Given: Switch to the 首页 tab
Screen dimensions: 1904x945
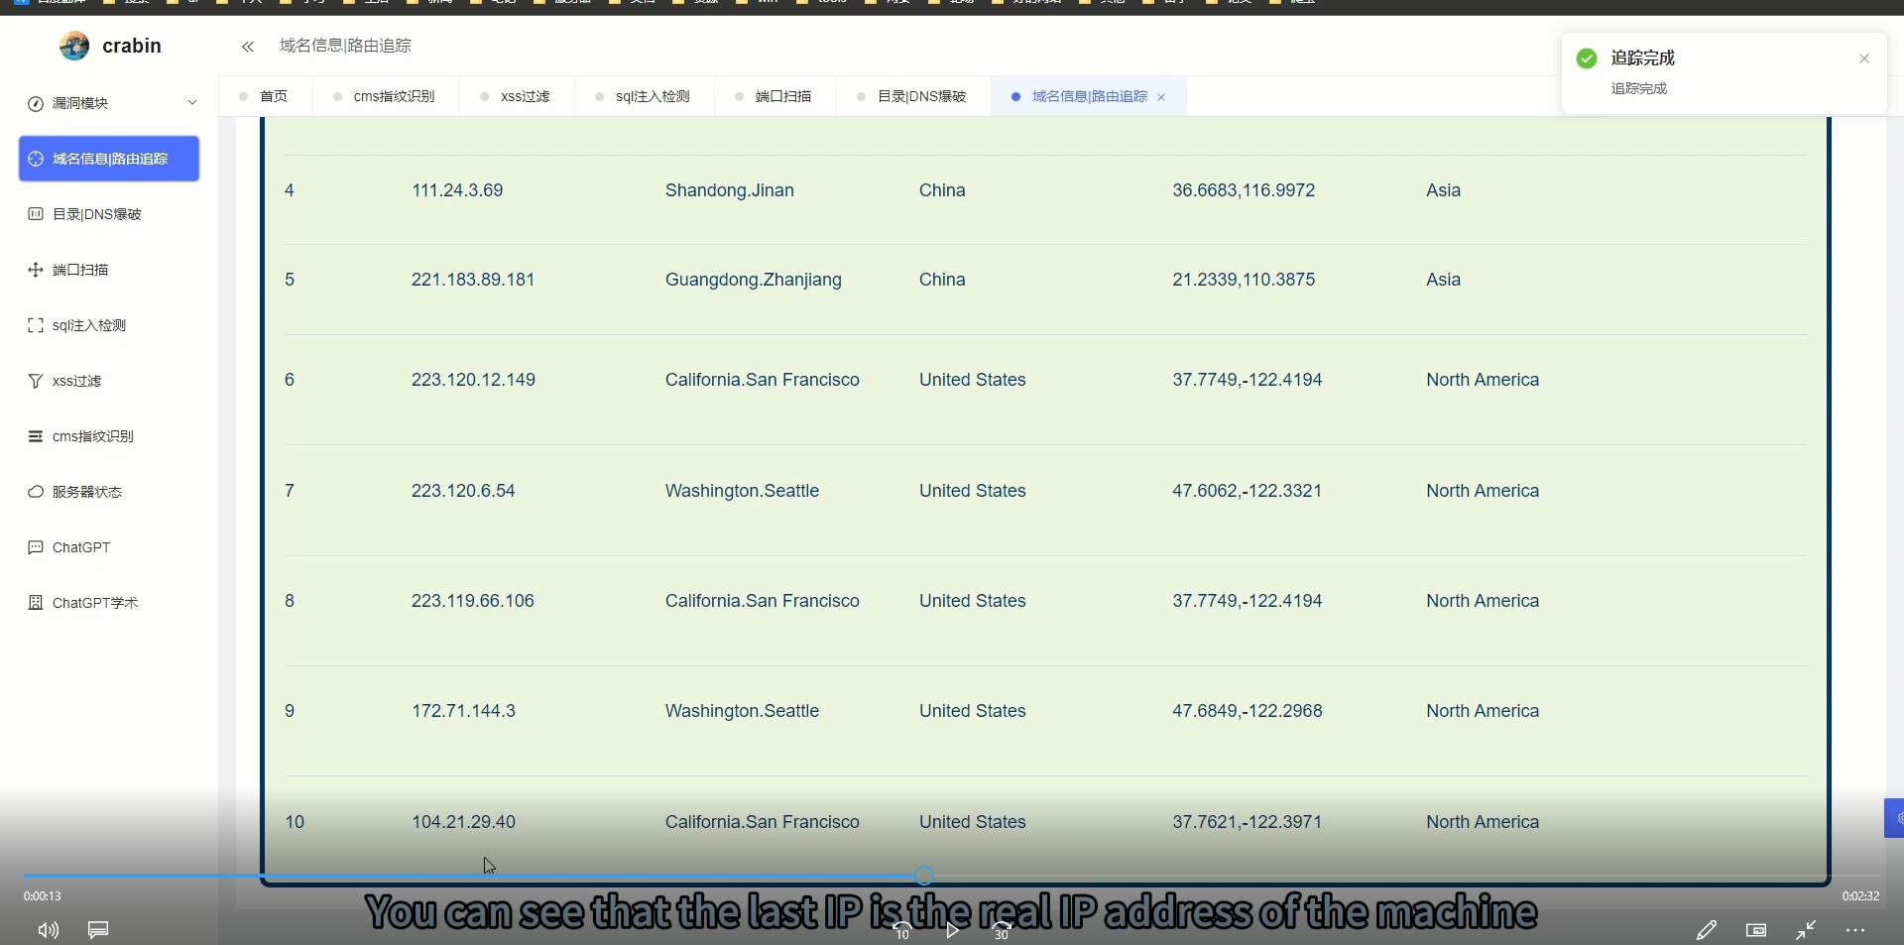Looking at the screenshot, I should click(265, 96).
